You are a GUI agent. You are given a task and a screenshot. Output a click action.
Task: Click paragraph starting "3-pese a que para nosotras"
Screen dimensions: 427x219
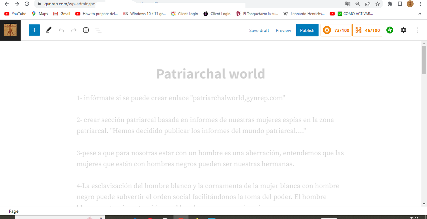click(210, 159)
